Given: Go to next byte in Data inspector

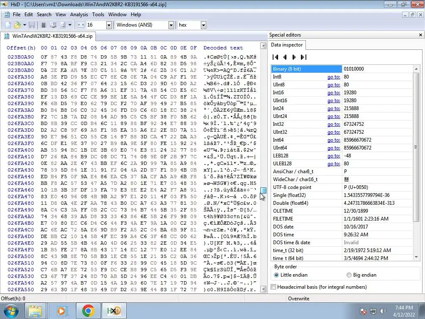Looking at the screenshot, I should click(294, 57).
